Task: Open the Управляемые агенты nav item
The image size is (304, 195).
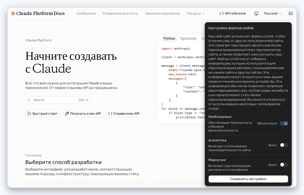Action: [x=120, y=13]
